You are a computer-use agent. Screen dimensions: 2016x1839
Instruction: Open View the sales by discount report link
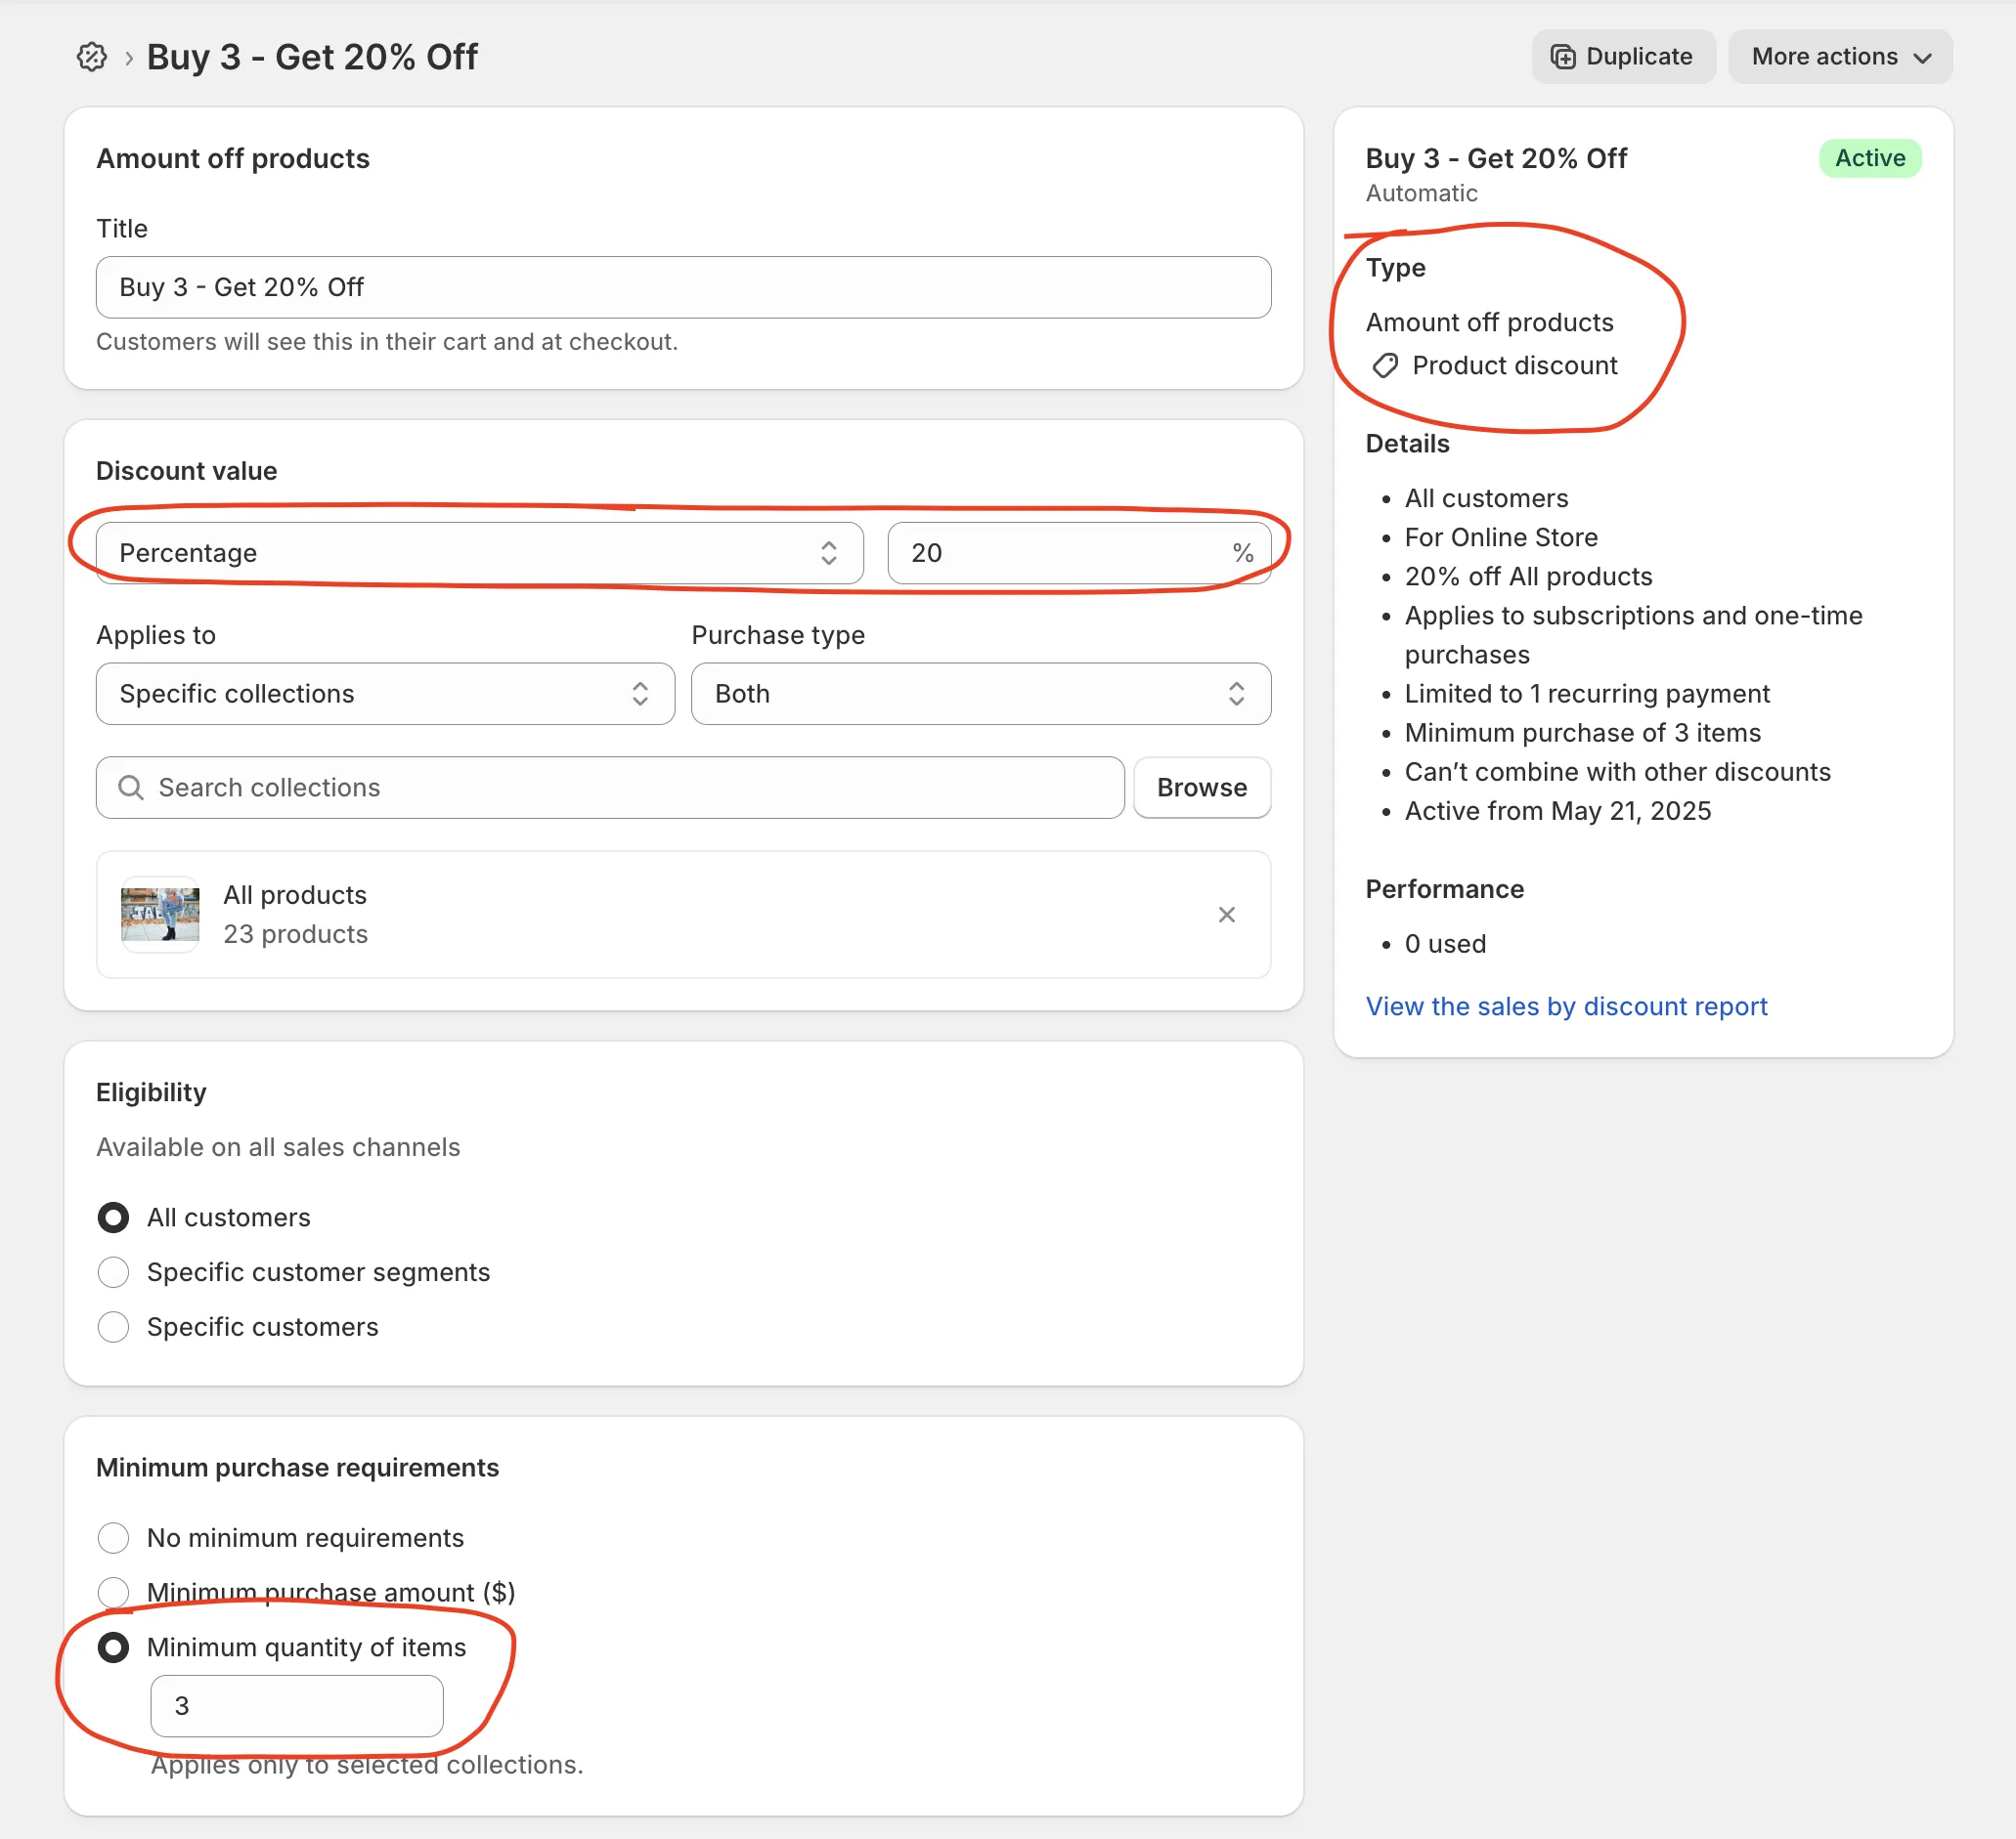[1566, 1006]
